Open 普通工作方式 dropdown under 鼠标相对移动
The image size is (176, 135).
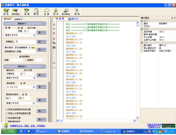click(34, 103)
